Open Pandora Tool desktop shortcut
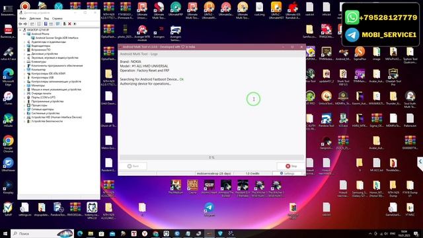The height and width of the screenshot is (238, 423). click(x=326, y=120)
